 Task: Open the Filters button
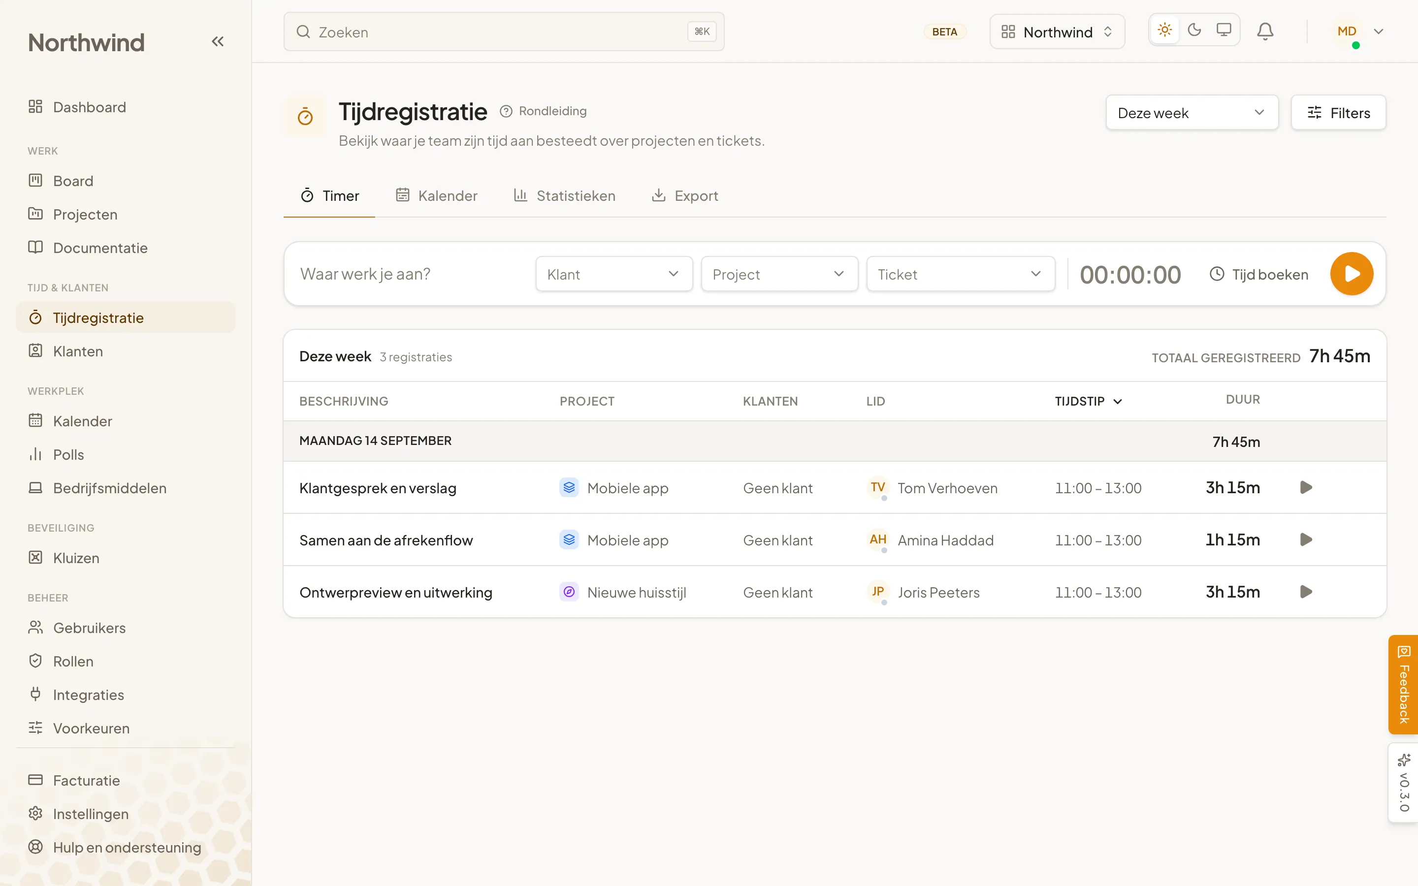click(x=1338, y=113)
